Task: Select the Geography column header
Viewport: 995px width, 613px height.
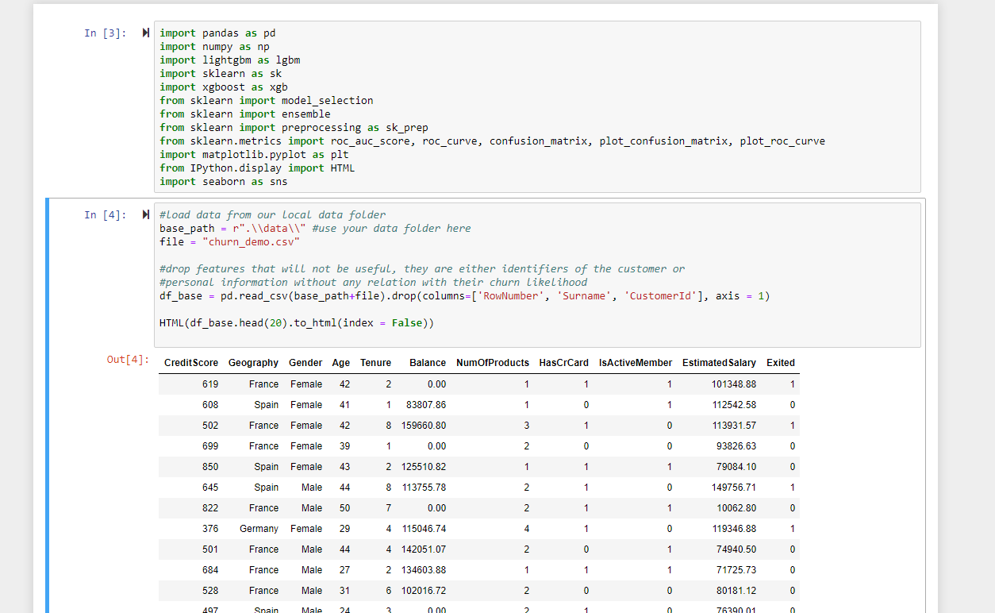Action: pos(253,363)
